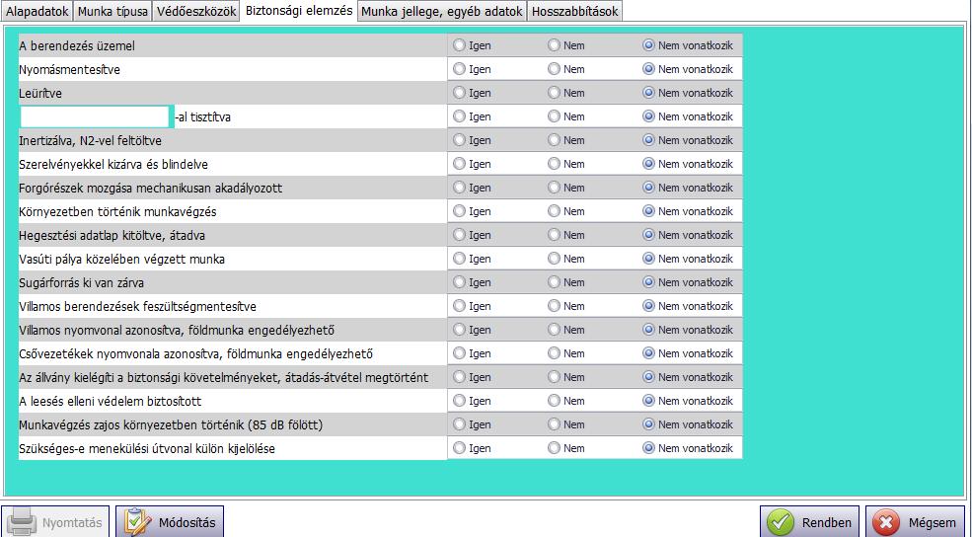
Task: Select Igen for 'Forgórészek mozgása mechanikusan akadályozott'
Action: click(x=472, y=188)
